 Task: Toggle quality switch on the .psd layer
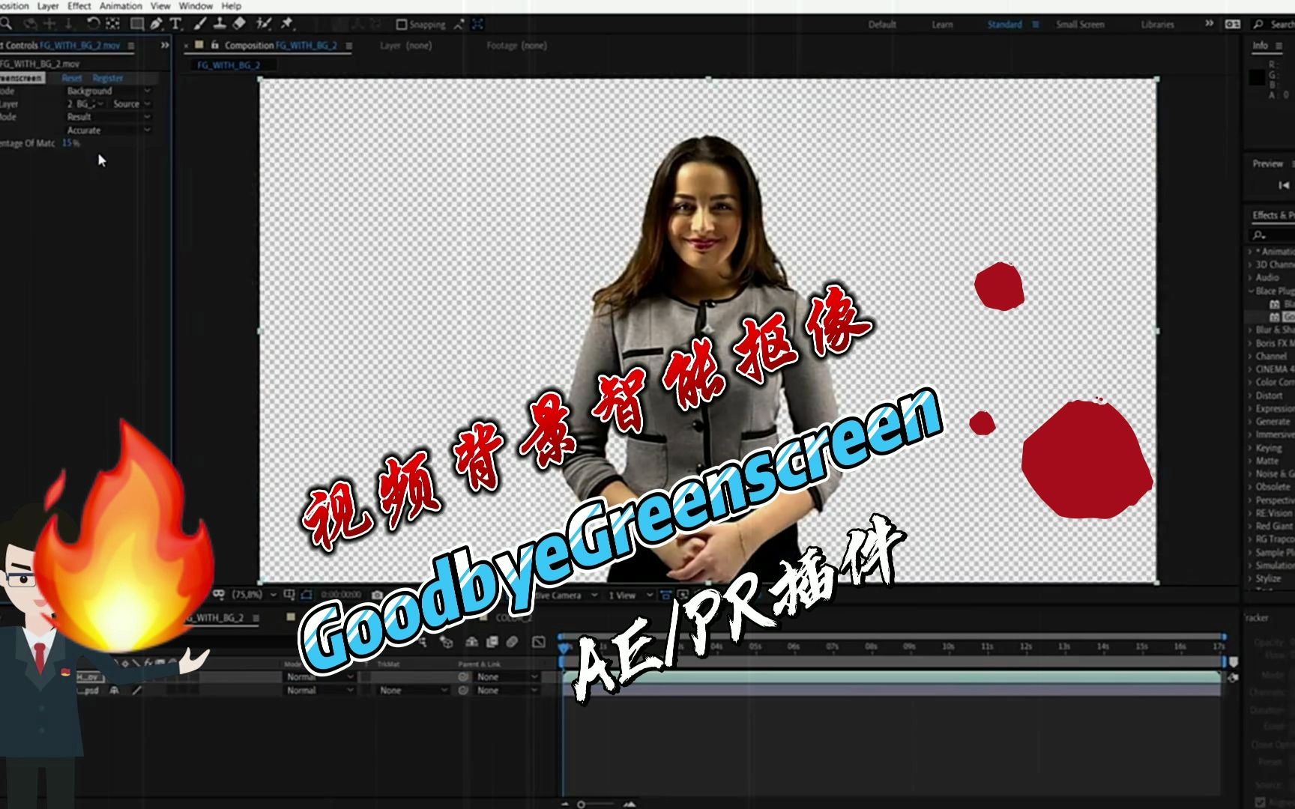pyautogui.click(x=136, y=690)
